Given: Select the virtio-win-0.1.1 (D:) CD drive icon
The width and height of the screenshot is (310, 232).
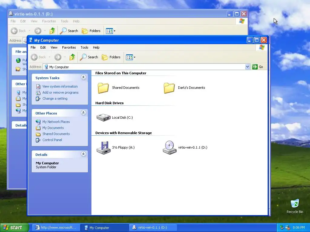Looking at the screenshot, I should point(170,147).
